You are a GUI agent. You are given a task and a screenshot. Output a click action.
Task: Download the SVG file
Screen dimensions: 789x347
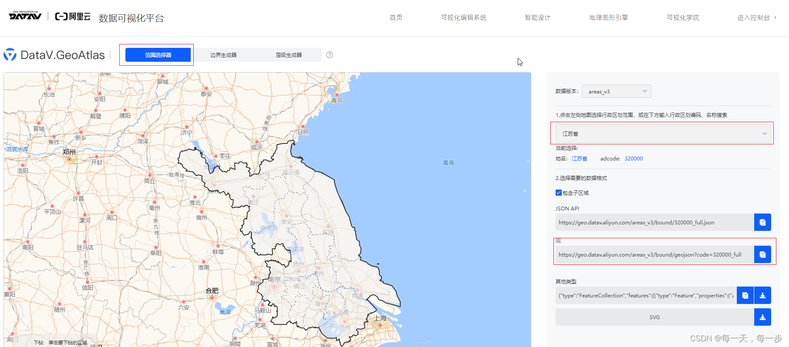point(762,317)
